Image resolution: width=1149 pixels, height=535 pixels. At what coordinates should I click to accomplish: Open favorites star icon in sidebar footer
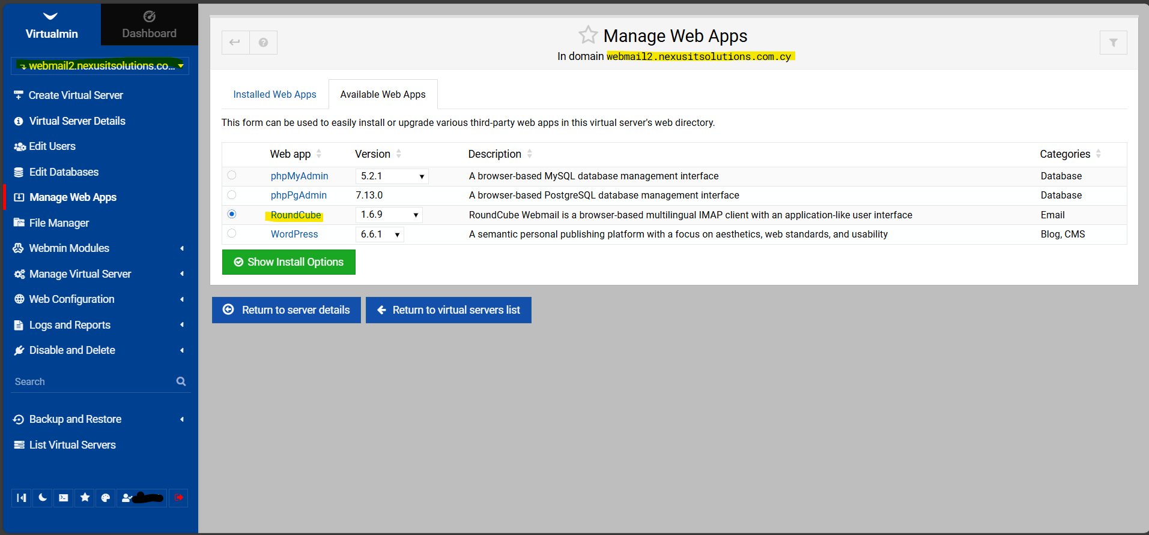point(85,498)
